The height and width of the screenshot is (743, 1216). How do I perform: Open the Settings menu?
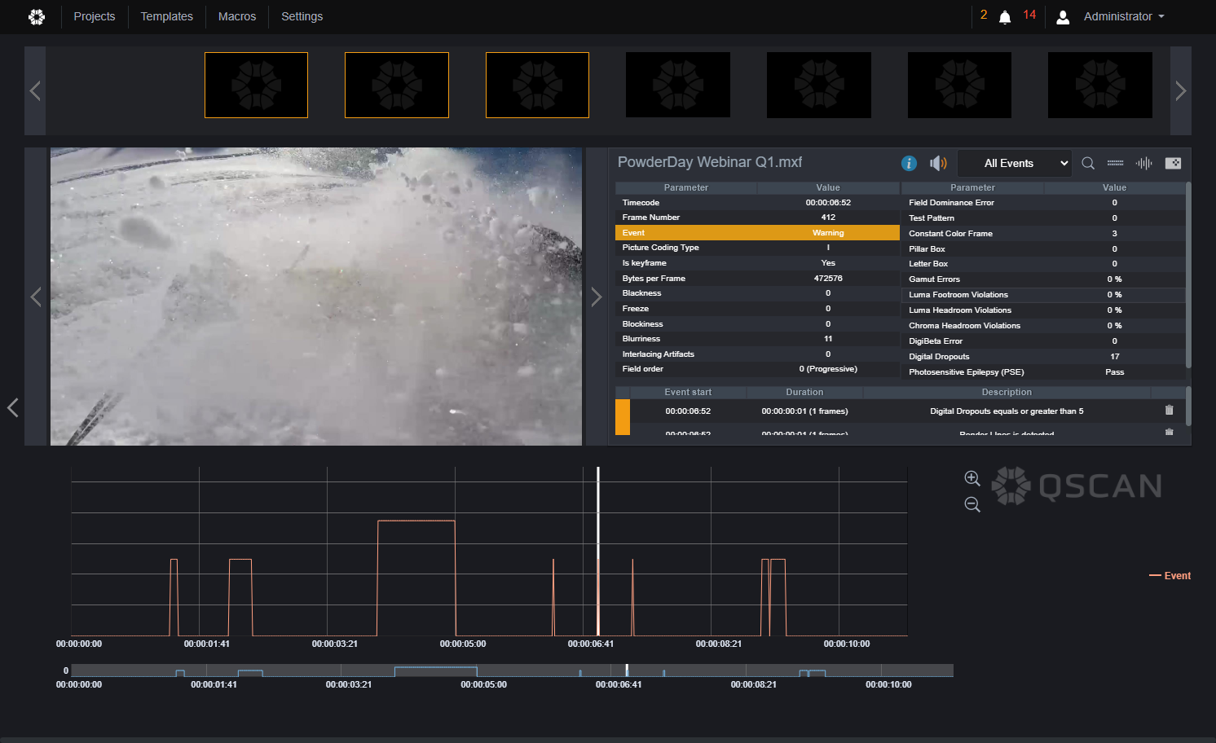point(302,16)
